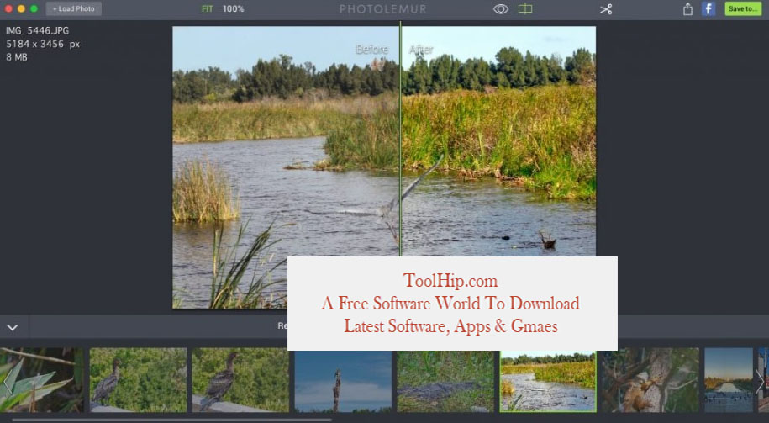Image resolution: width=769 pixels, height=423 pixels.
Task: Click the yellow minimize window button
Action: tap(21, 9)
